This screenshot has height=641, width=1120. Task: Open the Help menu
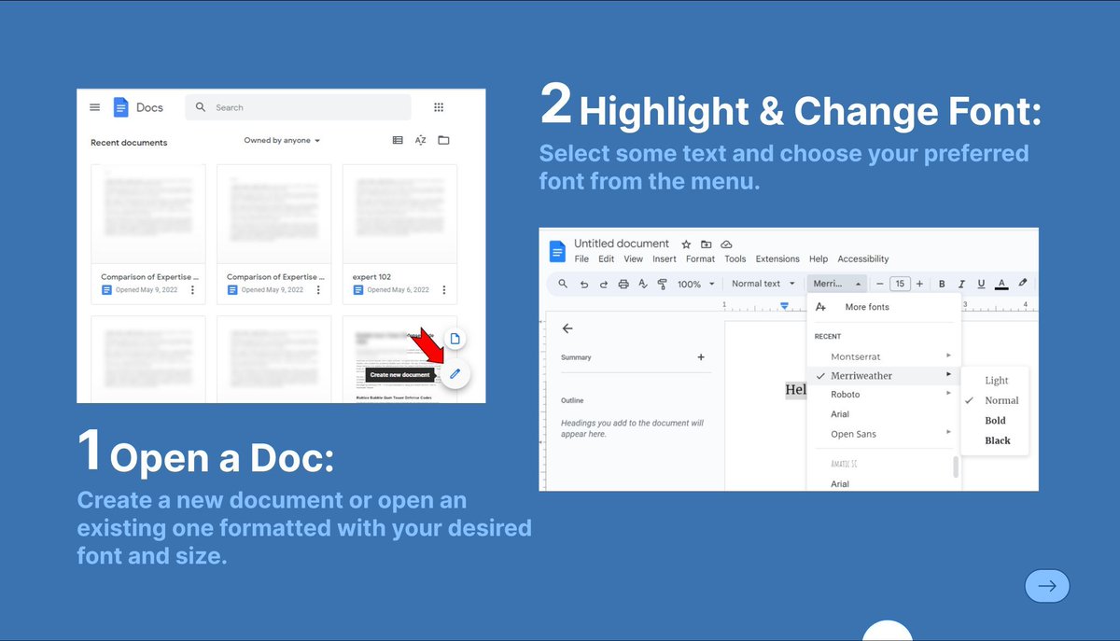(819, 259)
